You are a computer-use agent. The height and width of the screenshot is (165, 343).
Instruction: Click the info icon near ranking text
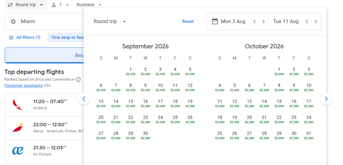78,79
